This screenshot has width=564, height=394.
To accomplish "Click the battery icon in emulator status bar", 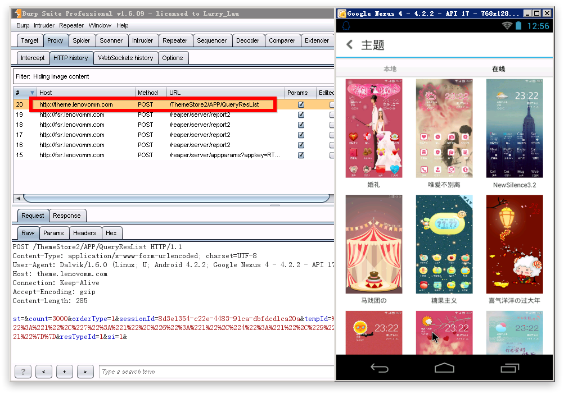I will click(518, 25).
